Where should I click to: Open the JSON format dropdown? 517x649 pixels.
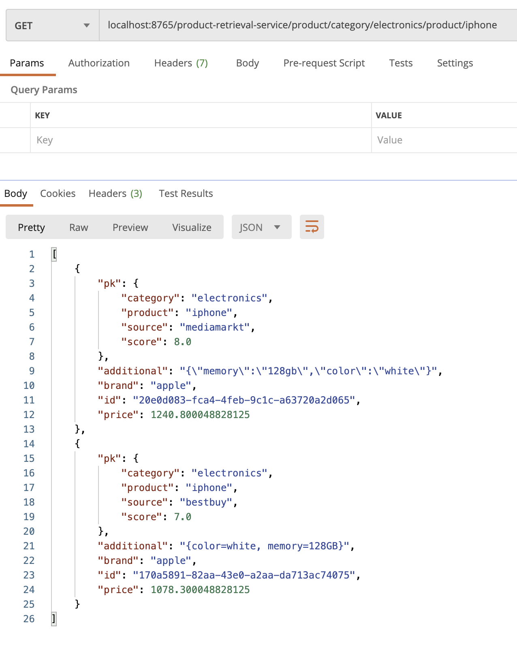[261, 227]
